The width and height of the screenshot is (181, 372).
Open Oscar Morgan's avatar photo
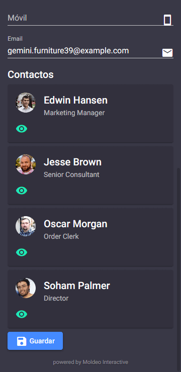pyautogui.click(x=26, y=226)
